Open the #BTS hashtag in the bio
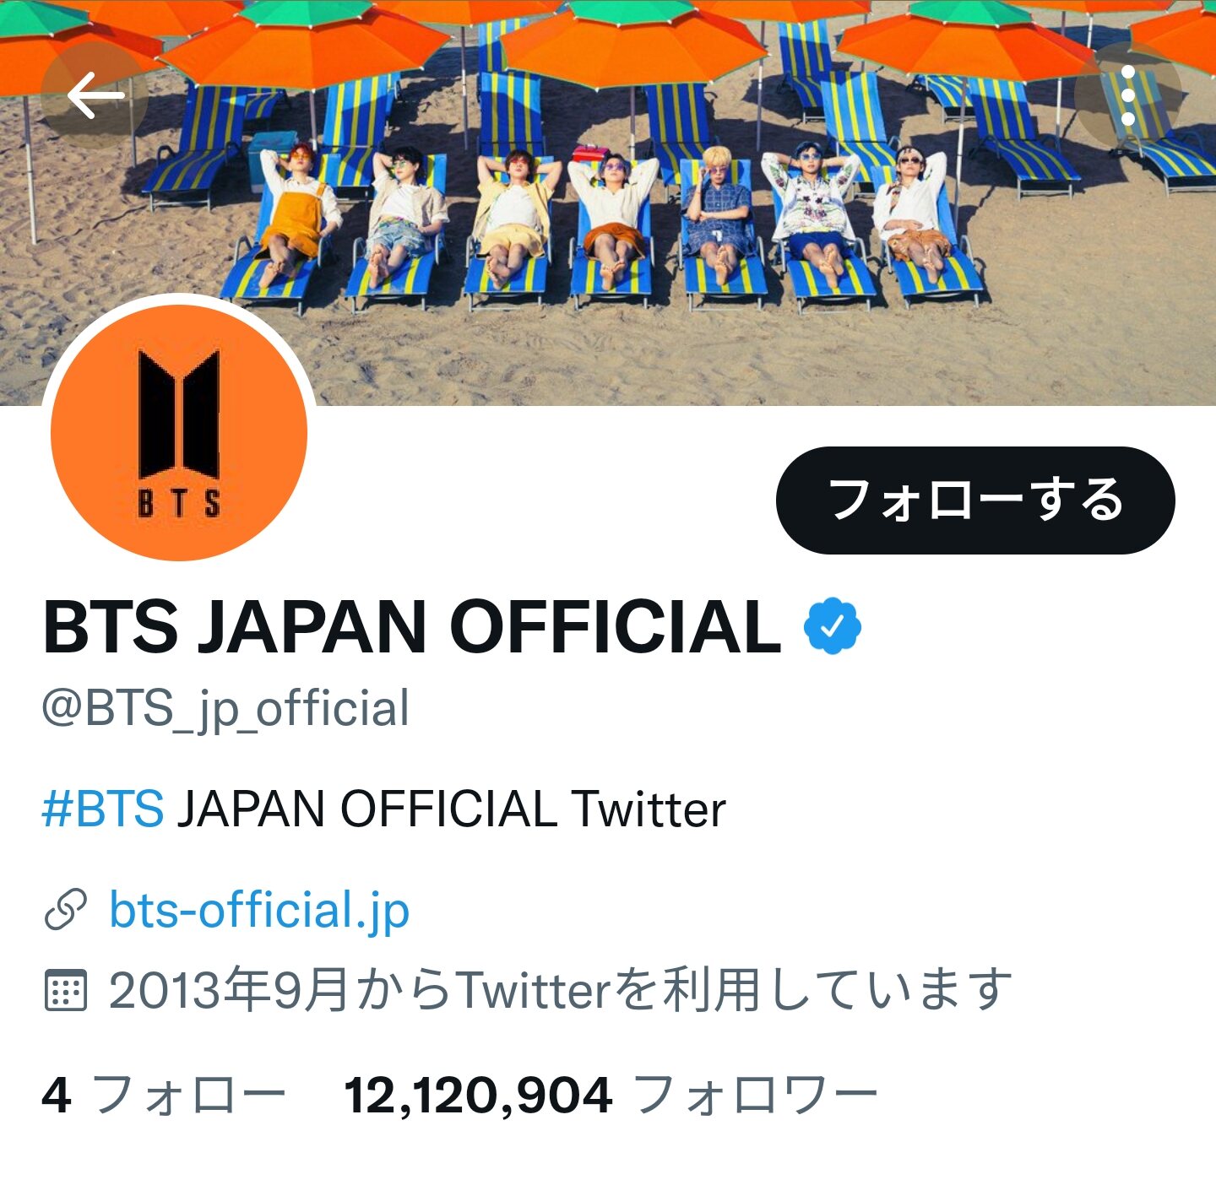Screen dimensions: 1216x1185 point(103,809)
